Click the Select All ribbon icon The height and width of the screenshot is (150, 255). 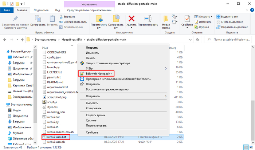tap(229, 16)
